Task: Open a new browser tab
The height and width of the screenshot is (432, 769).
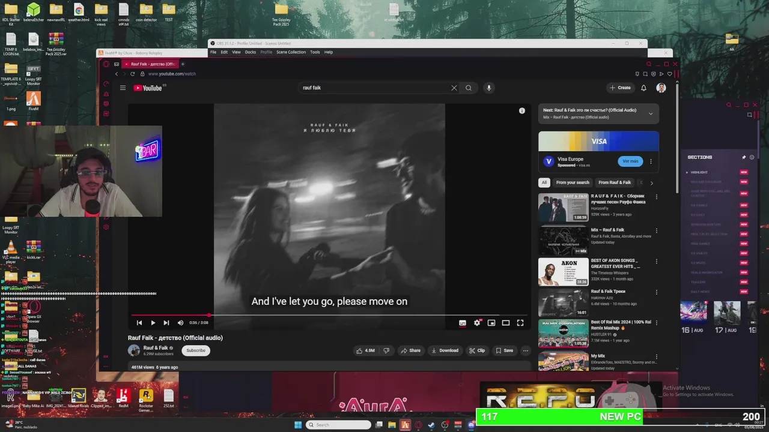Action: (x=183, y=64)
